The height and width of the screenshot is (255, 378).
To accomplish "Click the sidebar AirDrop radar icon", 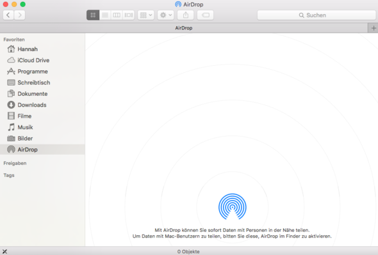I will (x=11, y=150).
